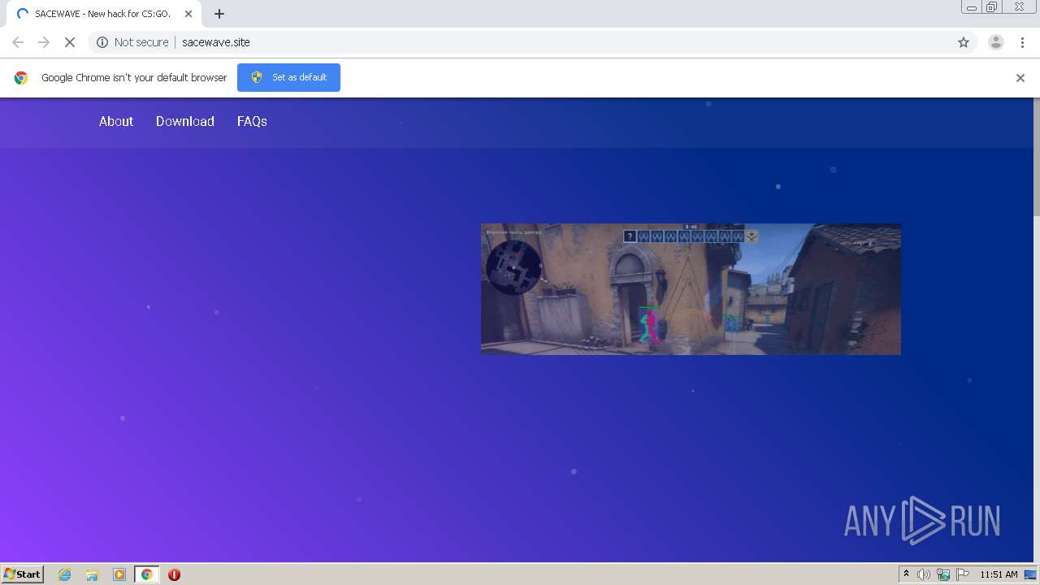Stop loading the page

(x=70, y=42)
